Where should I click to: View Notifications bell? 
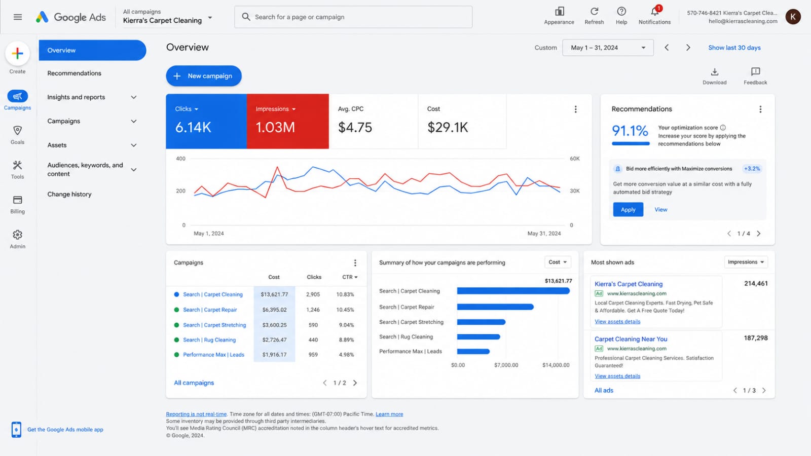pos(655,12)
